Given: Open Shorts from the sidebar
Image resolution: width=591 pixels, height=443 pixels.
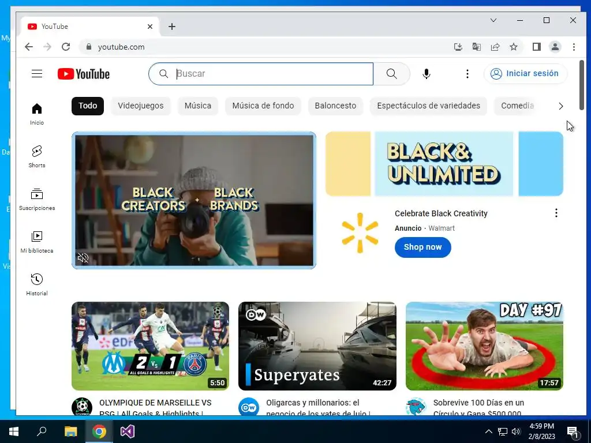Looking at the screenshot, I should (37, 157).
